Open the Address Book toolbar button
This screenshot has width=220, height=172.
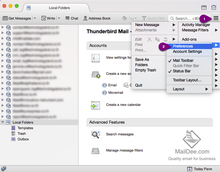(97, 18)
